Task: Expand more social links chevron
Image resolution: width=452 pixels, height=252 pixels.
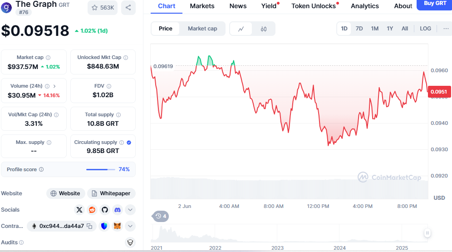Action: click(130, 210)
